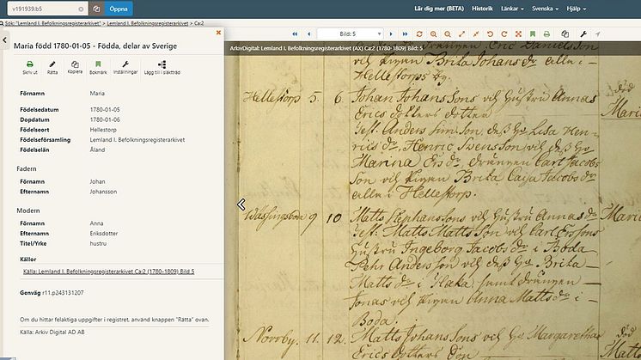Viewport: 641px width, 360px height.
Task: Click the Rätta pencil icon
Action: (x=52, y=67)
